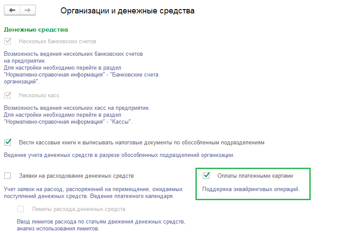
Task: Click the Ввод лимитов расхода description text
Action: tap(101, 225)
